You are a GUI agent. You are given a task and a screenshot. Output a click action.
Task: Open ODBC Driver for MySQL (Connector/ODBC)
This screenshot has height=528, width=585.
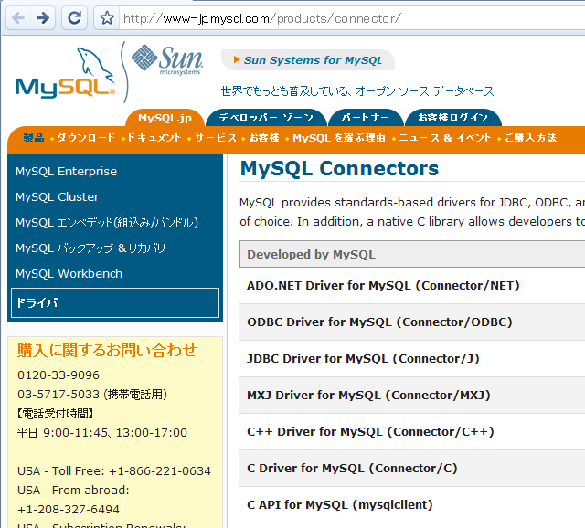379,322
